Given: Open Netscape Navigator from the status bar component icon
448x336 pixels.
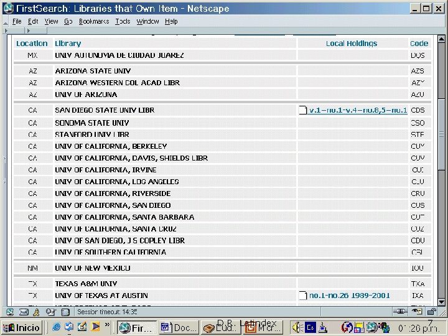Looking at the screenshot, I should [x=10, y=312].
